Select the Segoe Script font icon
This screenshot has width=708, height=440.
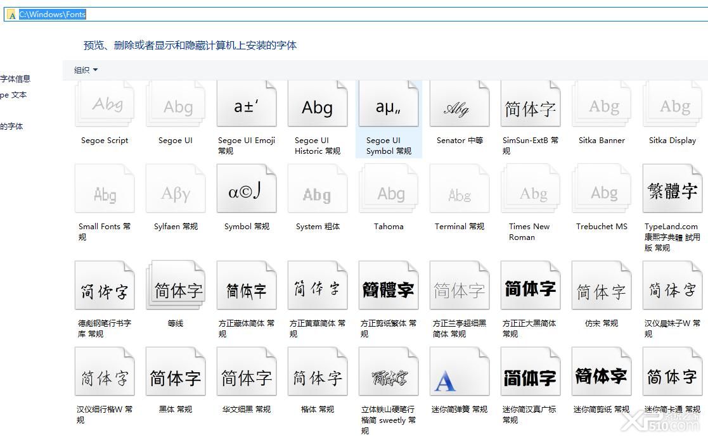coord(104,103)
